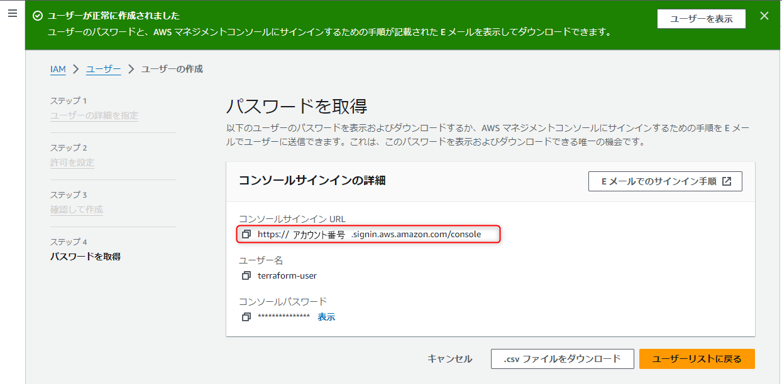The image size is (782, 384).
Task: Download the .csv ファイル
Action: (562, 359)
